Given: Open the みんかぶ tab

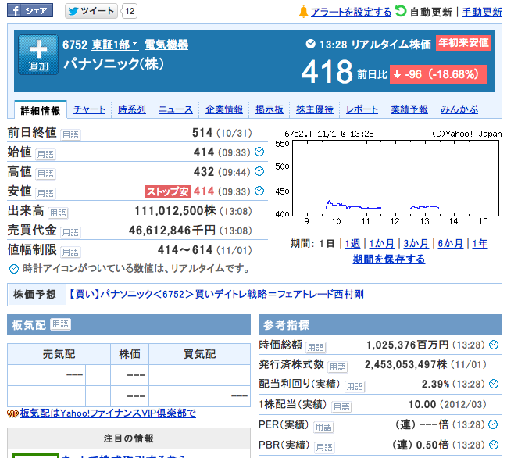Looking at the screenshot, I should click(x=459, y=109).
